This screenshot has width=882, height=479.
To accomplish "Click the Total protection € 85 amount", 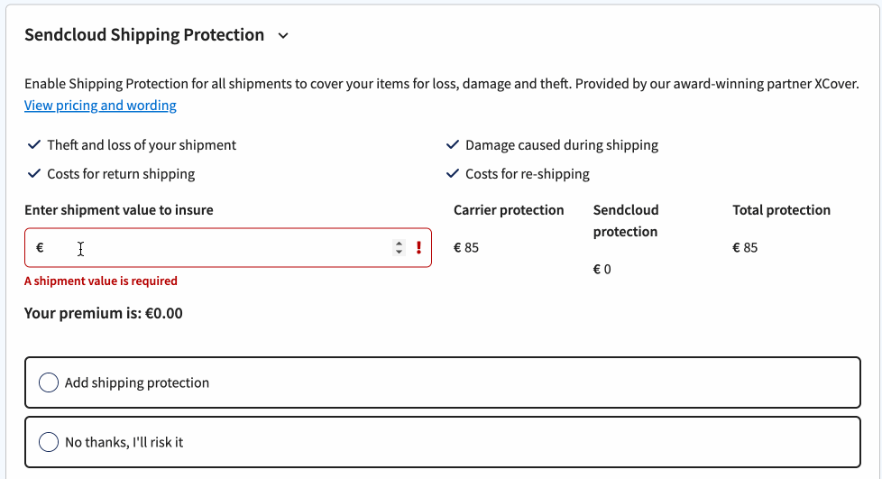I will (x=745, y=248).
